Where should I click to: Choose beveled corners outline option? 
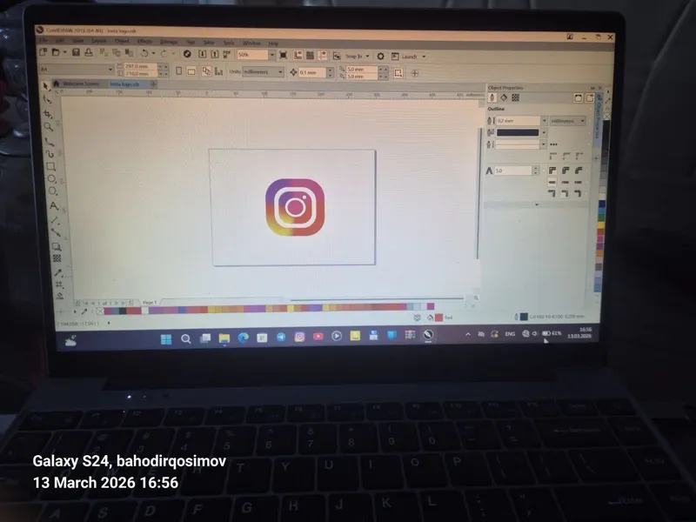(x=579, y=171)
